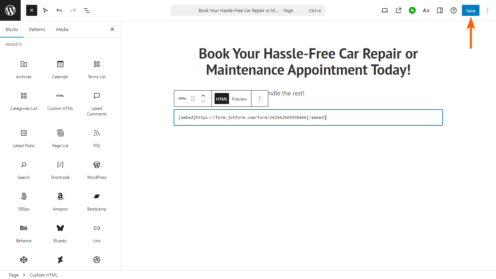Redo the last undone change
The image size is (496, 279).
tap(73, 10)
